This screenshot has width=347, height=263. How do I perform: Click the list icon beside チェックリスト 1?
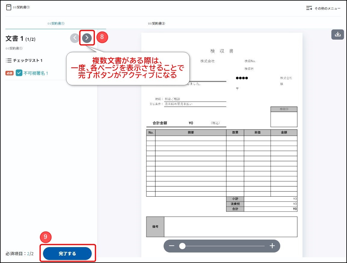tap(9, 60)
